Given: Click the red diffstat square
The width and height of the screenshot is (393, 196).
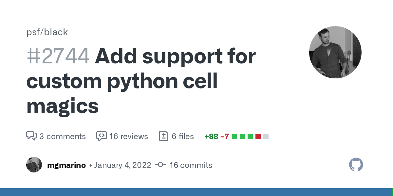Looking at the screenshot, I should 258,137.
